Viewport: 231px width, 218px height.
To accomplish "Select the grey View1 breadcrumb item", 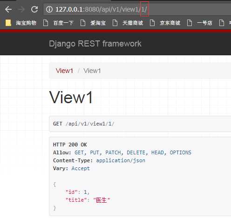I will click(92, 71).
